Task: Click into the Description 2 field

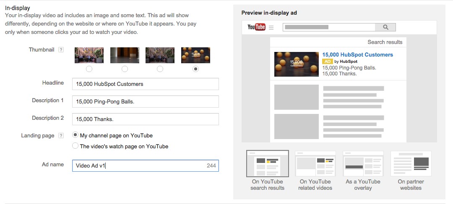Action: 145,119
